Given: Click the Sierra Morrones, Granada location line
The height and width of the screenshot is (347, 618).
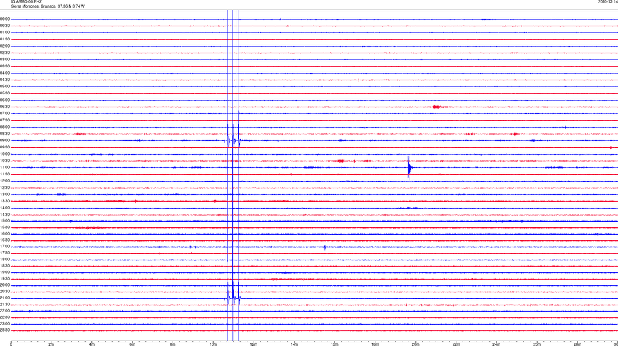Looking at the screenshot, I should 48,6.
